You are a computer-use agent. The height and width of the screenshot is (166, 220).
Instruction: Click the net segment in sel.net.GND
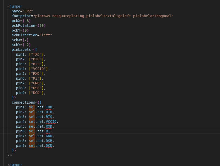click(40, 136)
